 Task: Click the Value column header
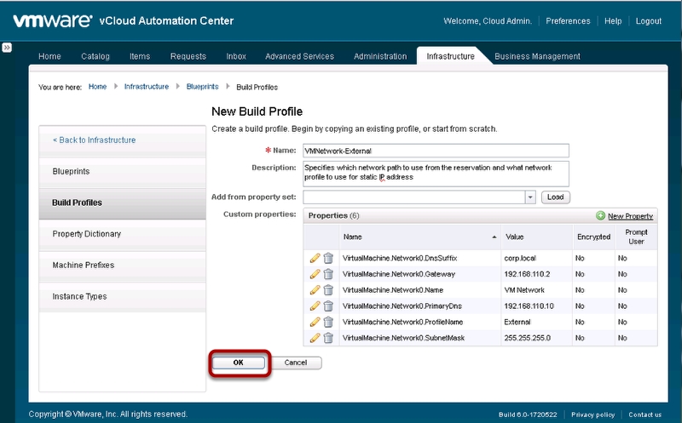click(x=536, y=237)
